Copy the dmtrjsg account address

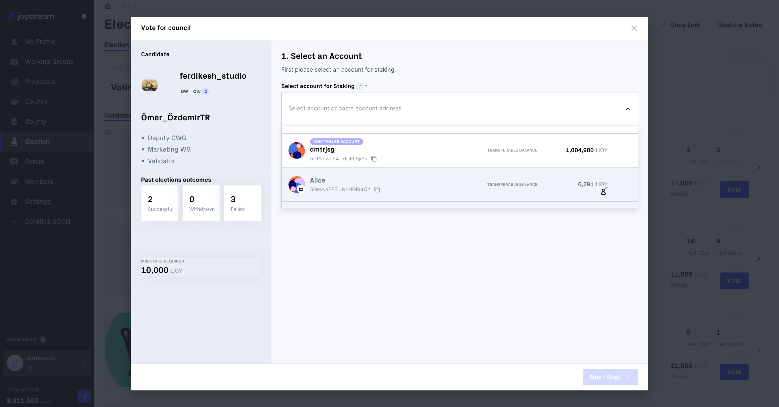tap(374, 159)
